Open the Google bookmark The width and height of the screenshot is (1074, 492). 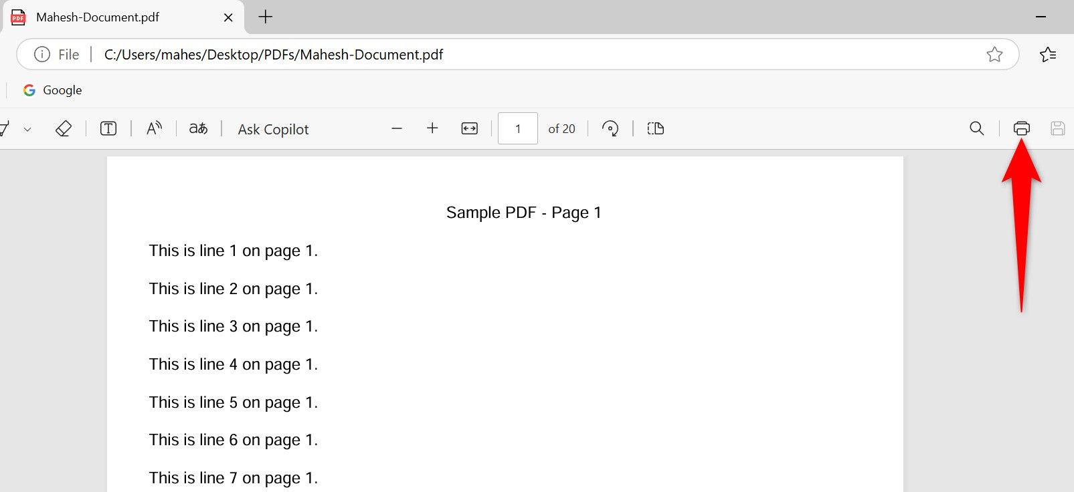pyautogui.click(x=52, y=90)
